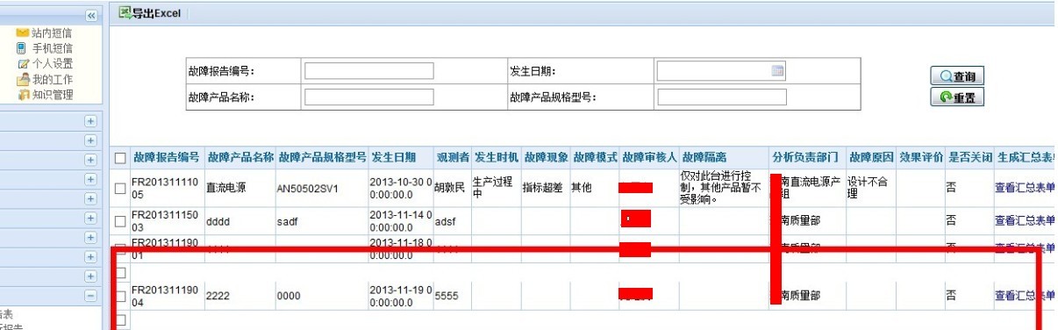Viewport: 1058px width, 330px height.
Task: Click the 故障审核人 column header
Action: coord(649,158)
